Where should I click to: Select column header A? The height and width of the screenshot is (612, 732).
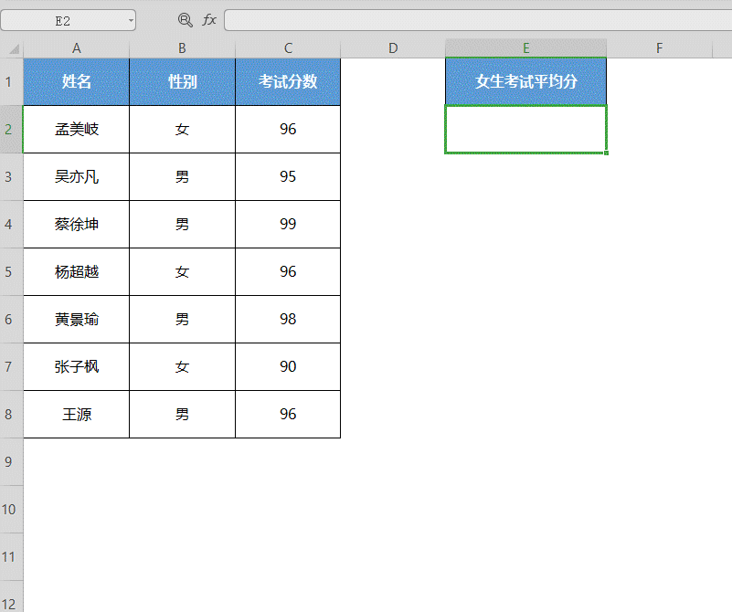(x=77, y=47)
